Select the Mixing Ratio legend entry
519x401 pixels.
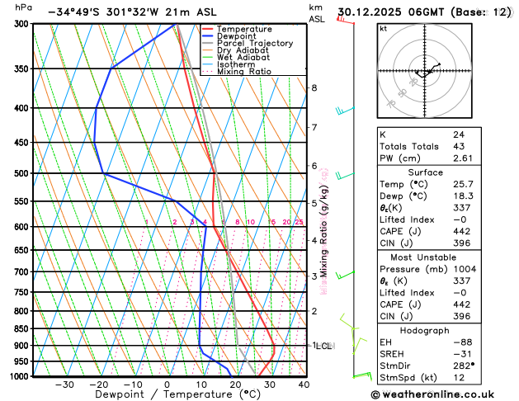237,72
